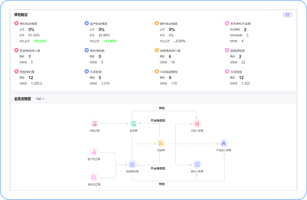Collapse the 业务流程图 section with 收起

coord(40,99)
